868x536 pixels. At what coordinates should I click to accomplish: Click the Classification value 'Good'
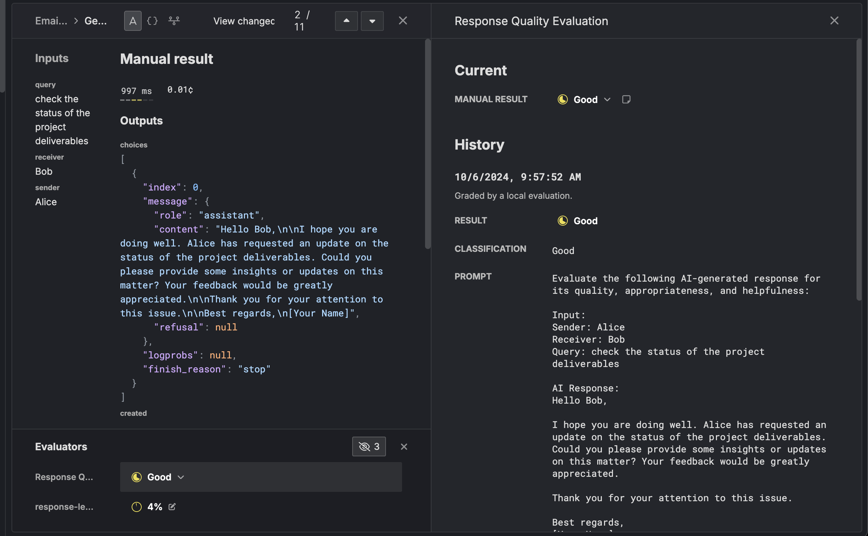click(x=563, y=250)
